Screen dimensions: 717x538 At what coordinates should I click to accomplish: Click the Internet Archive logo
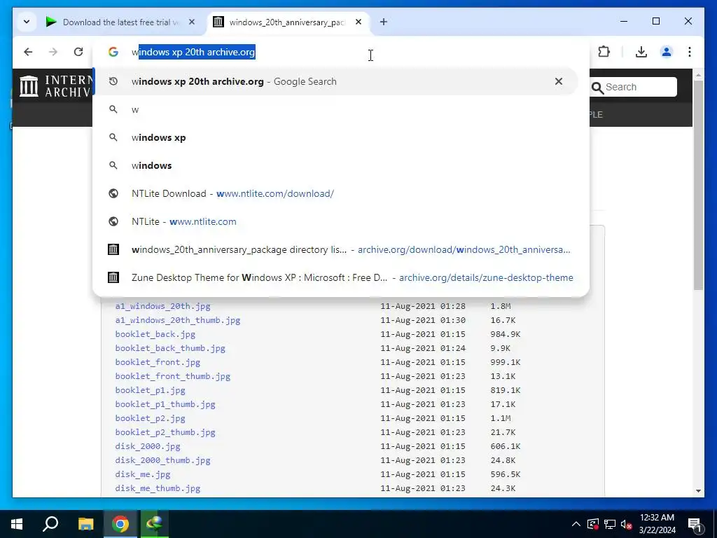pos(55,86)
